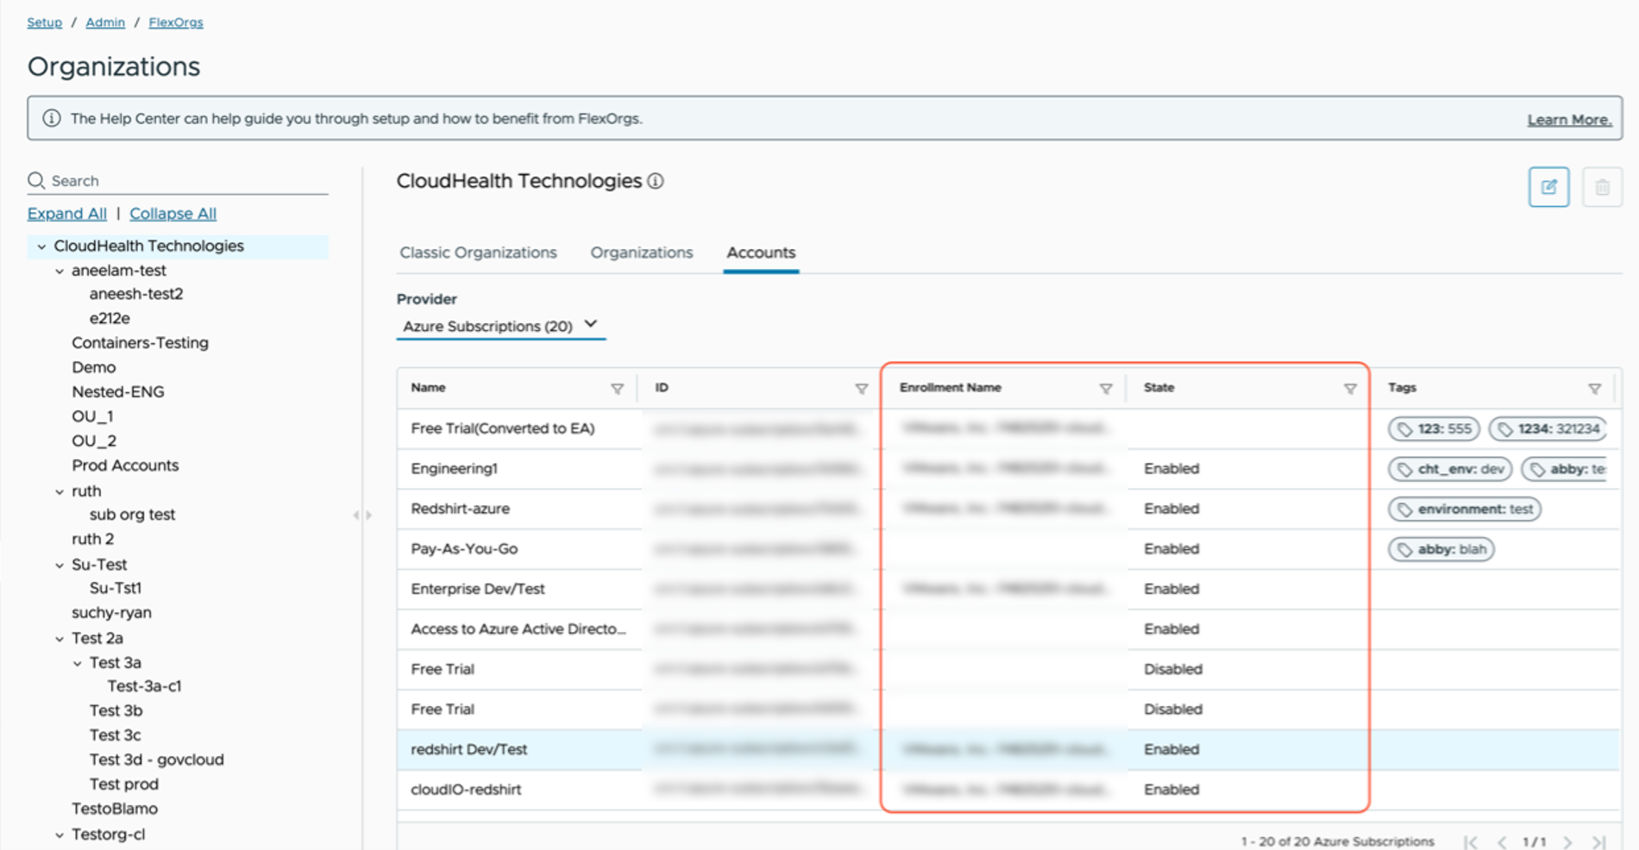This screenshot has width=1639, height=850.
Task: Select Nested-ENG in the tree
Action: pyautogui.click(x=117, y=391)
